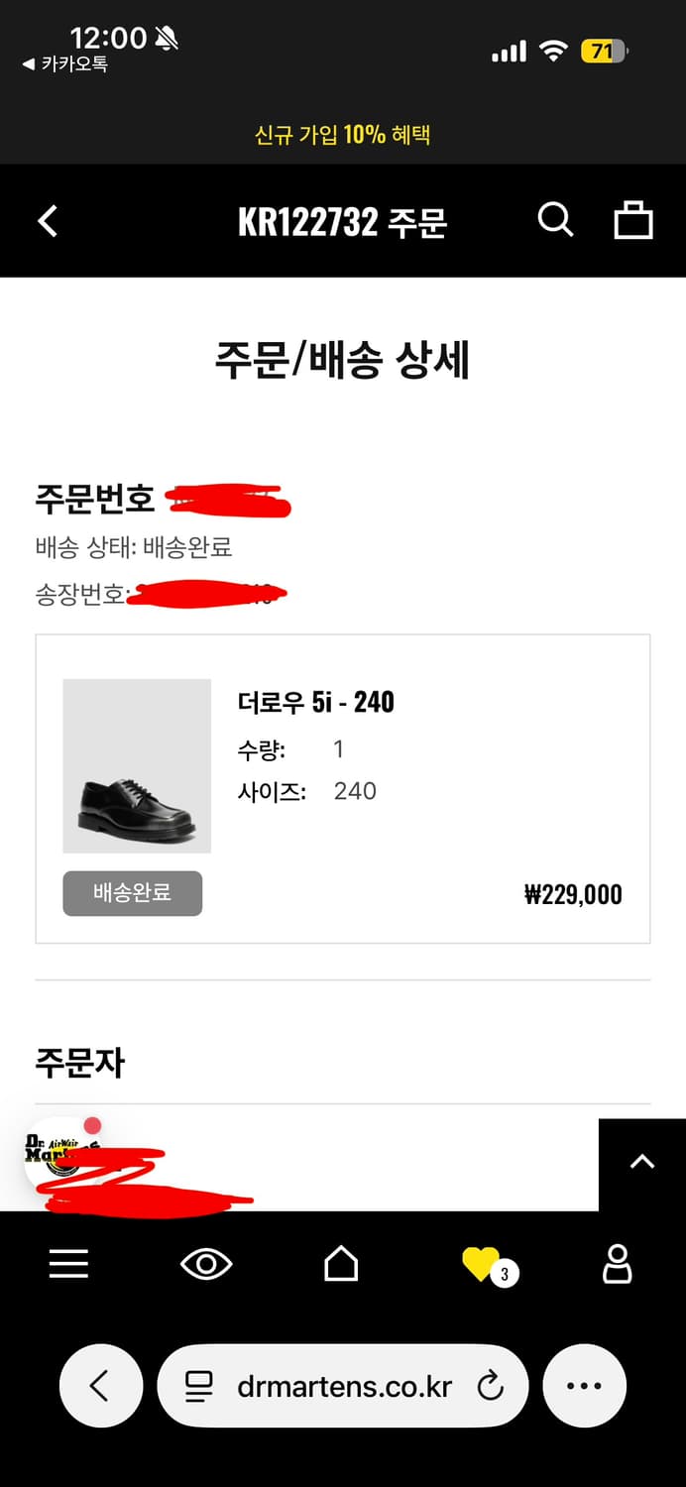Open the hamburger menu in bottom navigation
686x1487 pixels.
pos(68,1263)
